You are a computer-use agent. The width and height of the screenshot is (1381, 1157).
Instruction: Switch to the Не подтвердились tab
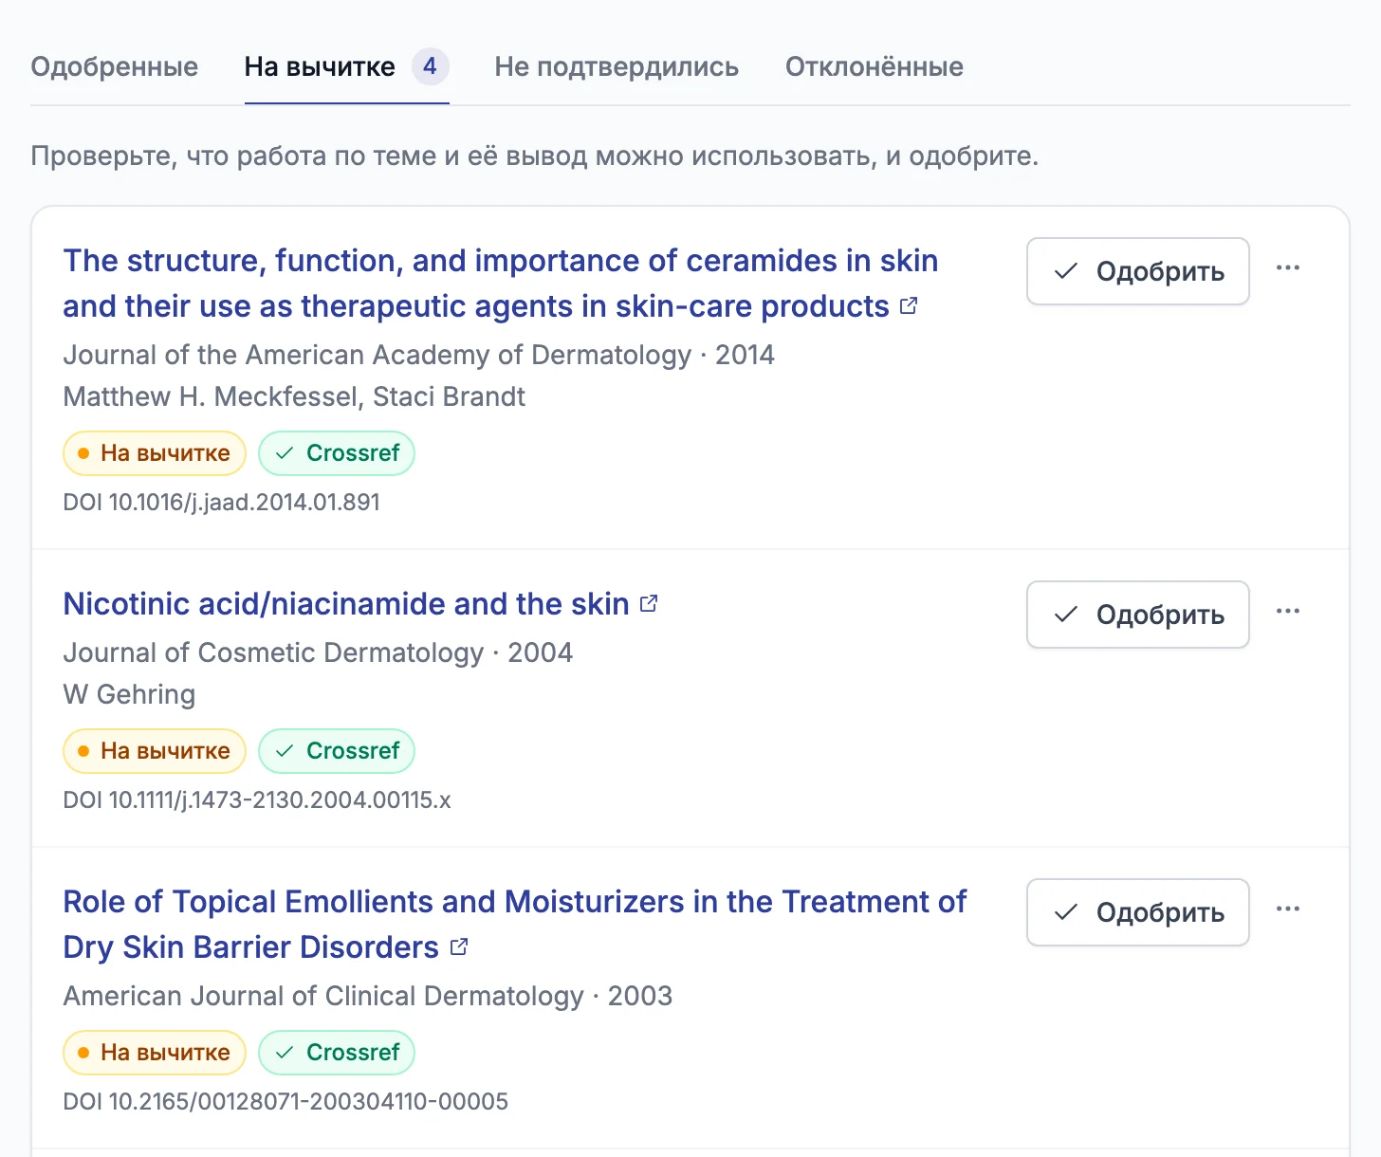click(617, 66)
